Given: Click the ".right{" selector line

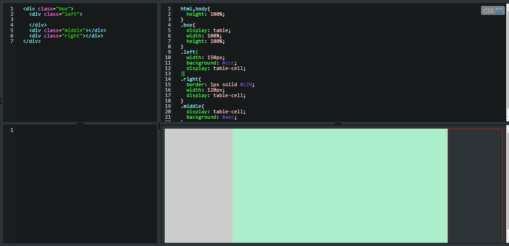Looking at the screenshot, I should 191,79.
